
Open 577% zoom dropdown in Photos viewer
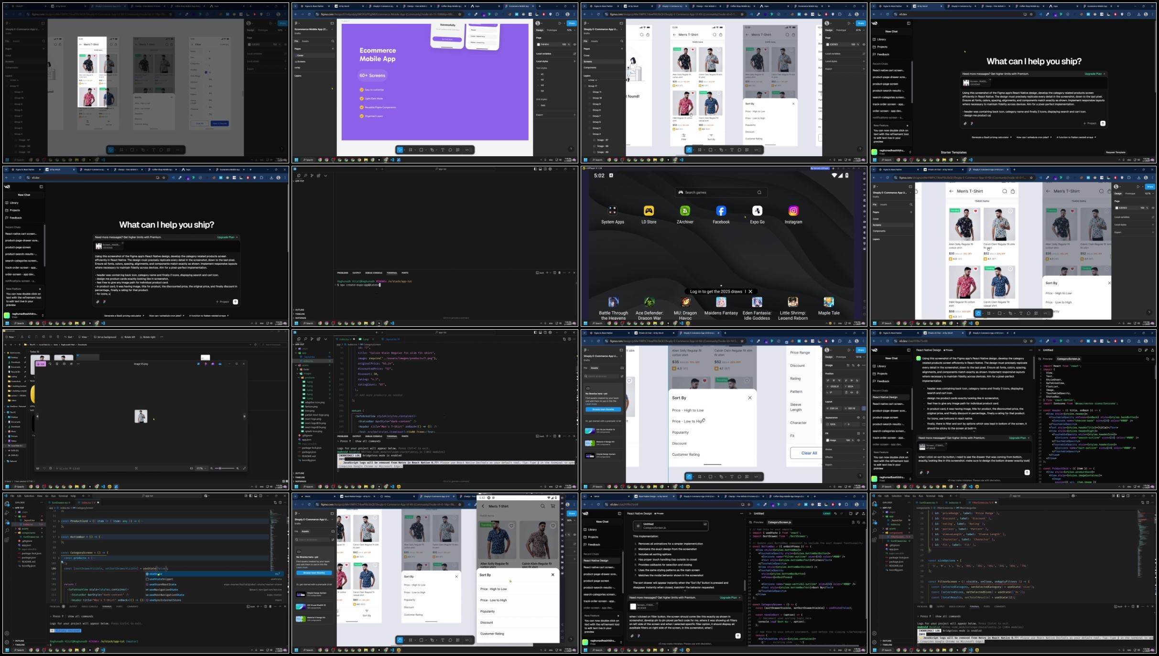pyautogui.click(x=201, y=468)
